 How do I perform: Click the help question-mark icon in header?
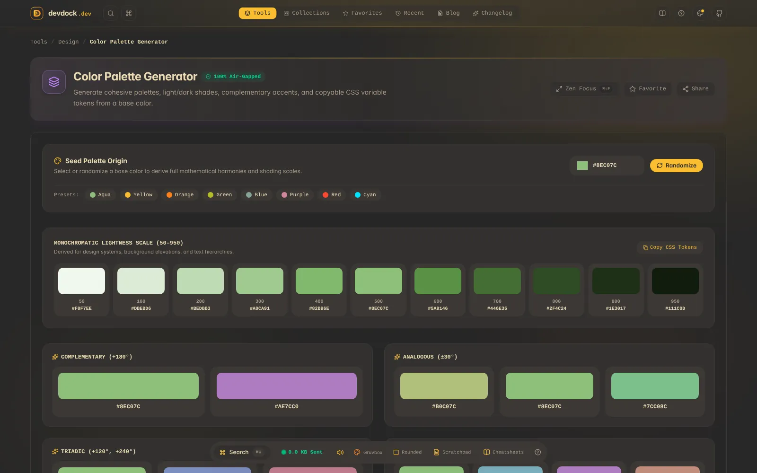681,13
